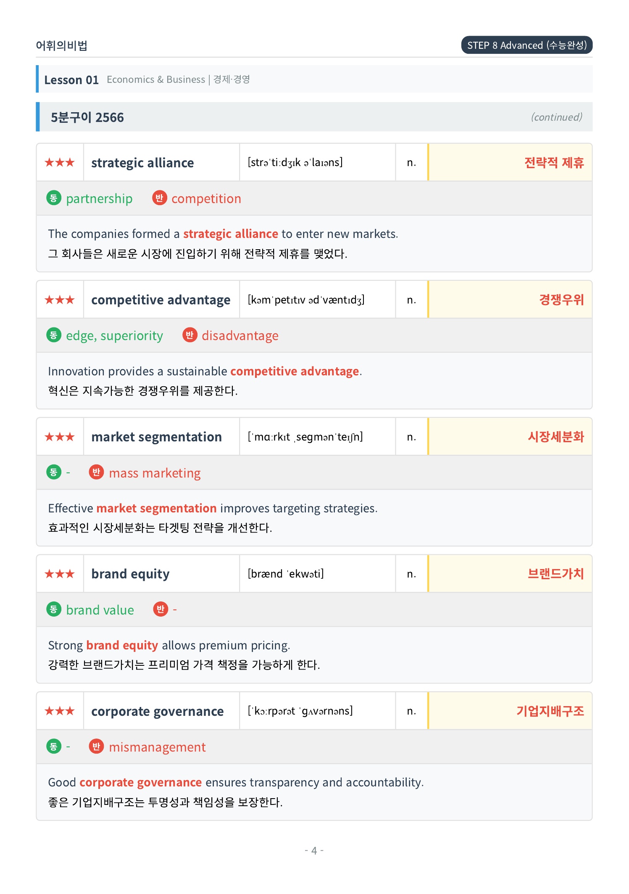Click the green 동 badge beside brand value
Image resolution: width=629 pixels, height=894 pixels.
(53, 609)
